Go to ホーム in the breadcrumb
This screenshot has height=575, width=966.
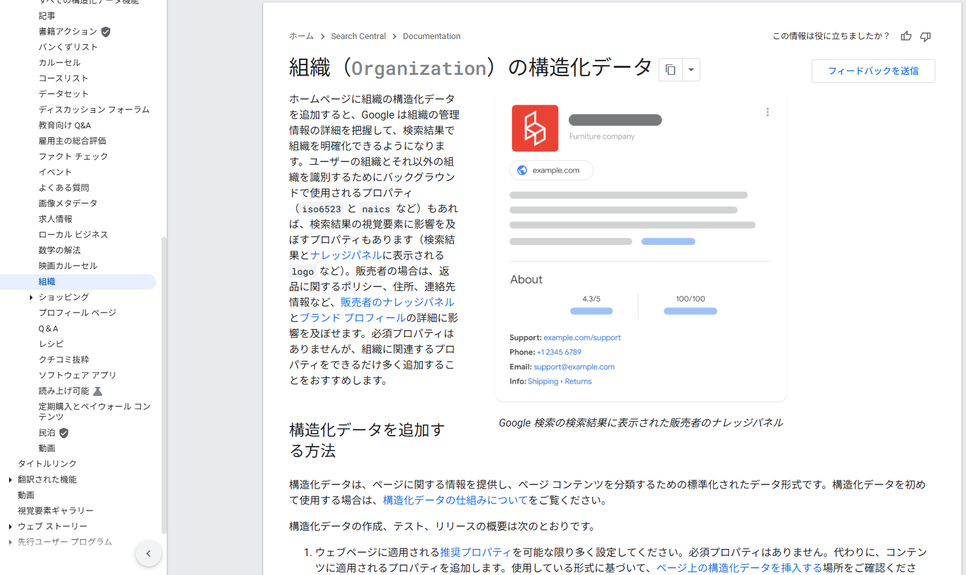(302, 36)
